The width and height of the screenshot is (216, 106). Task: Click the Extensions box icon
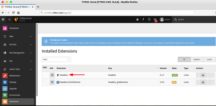tap(5, 102)
